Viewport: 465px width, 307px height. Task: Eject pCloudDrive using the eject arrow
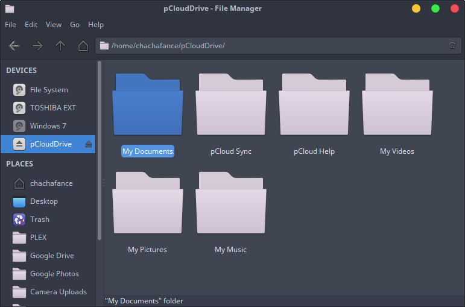click(x=89, y=144)
